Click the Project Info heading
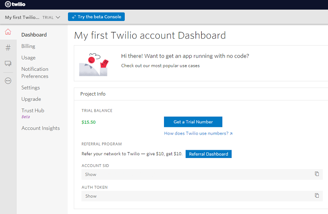This screenshot has width=328, height=214. 93,94
